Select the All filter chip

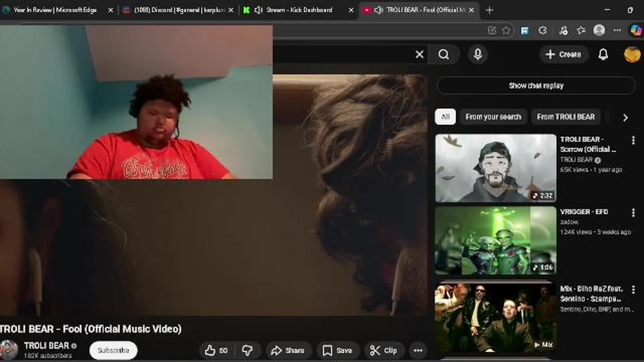(x=445, y=117)
